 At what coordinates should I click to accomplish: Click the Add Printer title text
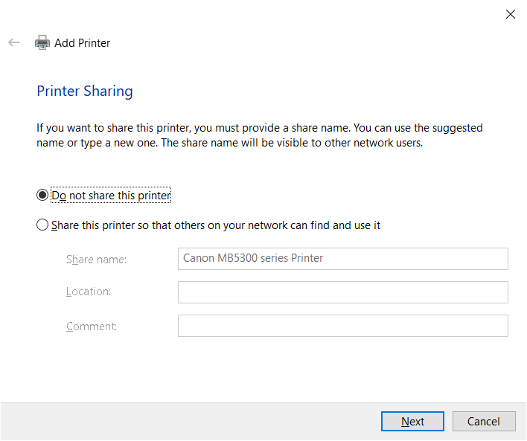click(83, 43)
